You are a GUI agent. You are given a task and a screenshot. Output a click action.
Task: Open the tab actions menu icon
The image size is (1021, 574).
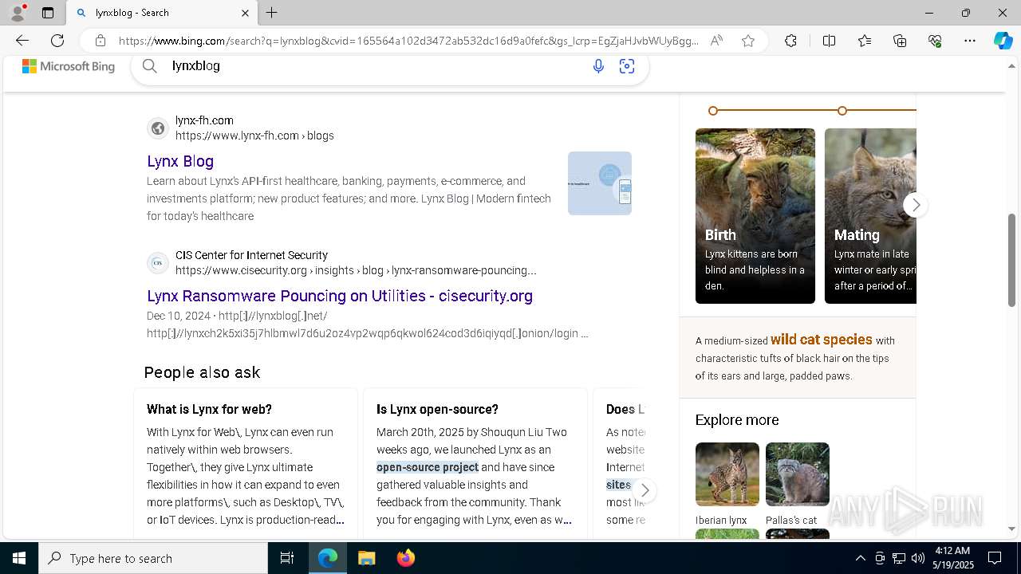[x=48, y=13]
